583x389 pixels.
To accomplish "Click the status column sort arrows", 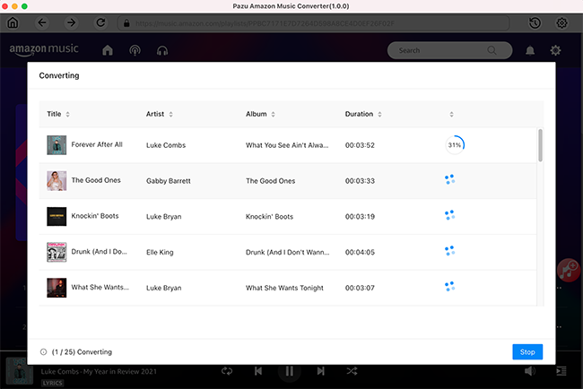I will [451, 114].
